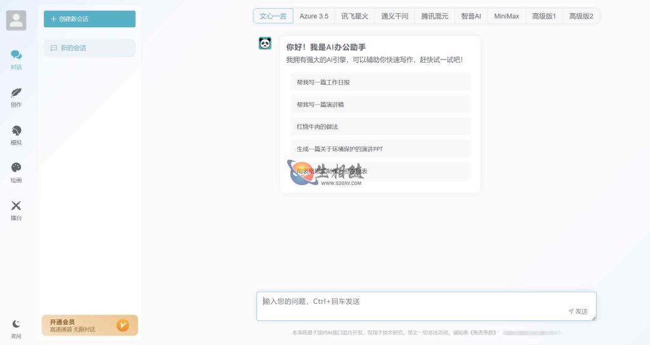Switch to the 通义千问 tab
650x345 pixels.
coord(395,16)
